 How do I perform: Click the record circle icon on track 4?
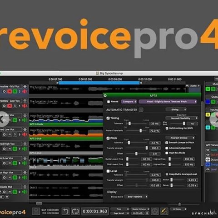4,106
